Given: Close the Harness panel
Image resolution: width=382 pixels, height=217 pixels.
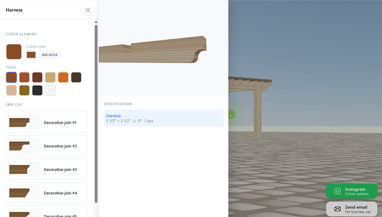Looking at the screenshot, I should point(88,10).
